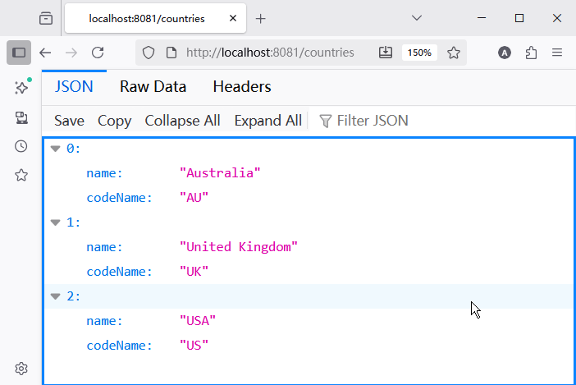Click the name key beside "Australia"
576x385 pixels.
pos(105,173)
